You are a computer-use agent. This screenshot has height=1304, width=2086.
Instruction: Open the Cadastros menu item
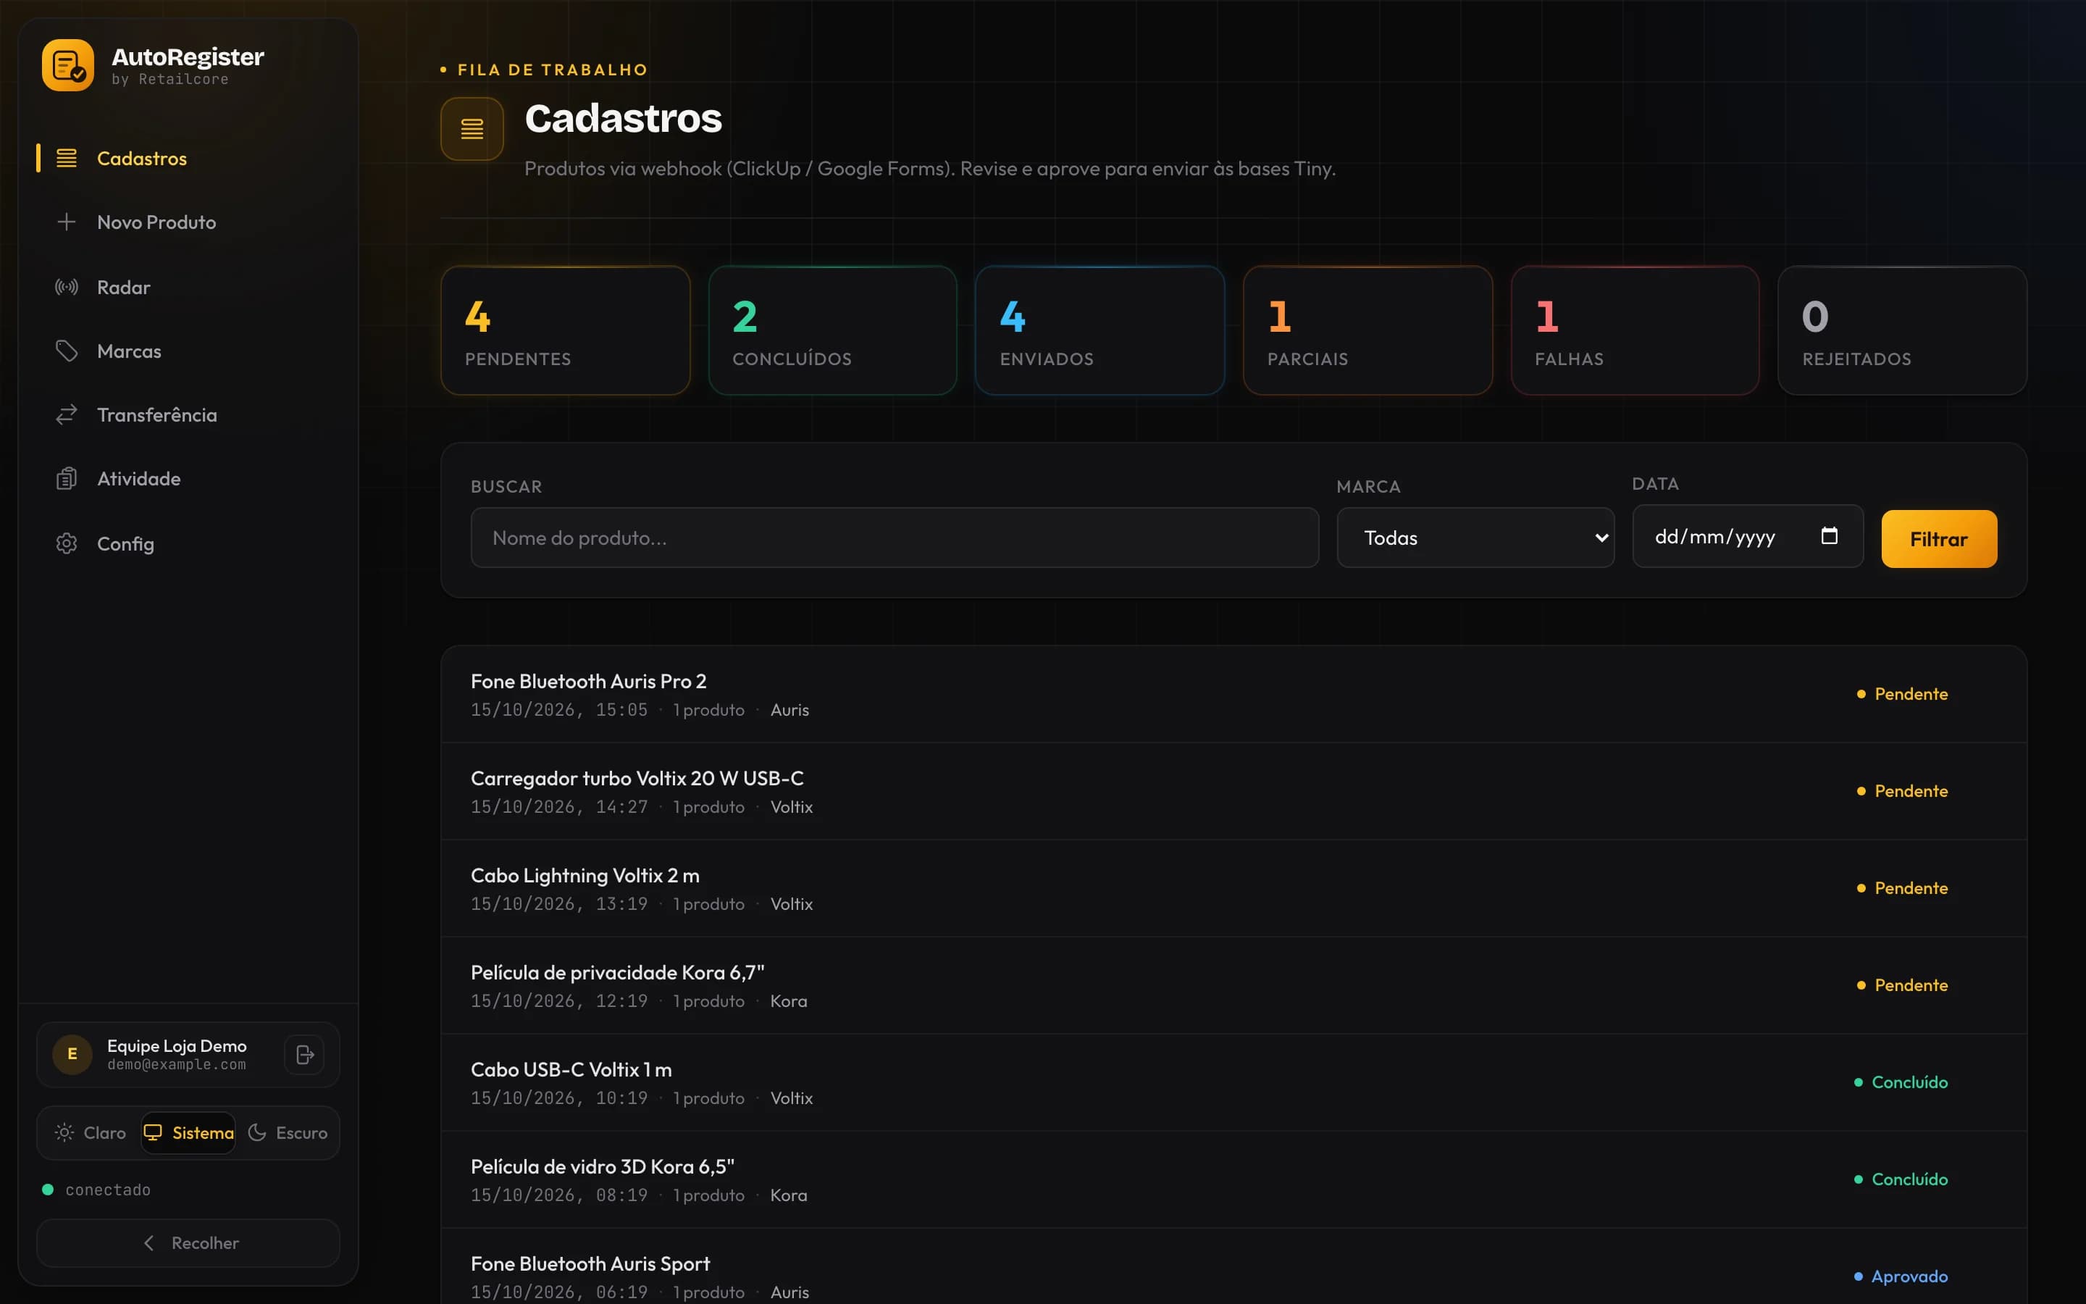click(188, 159)
